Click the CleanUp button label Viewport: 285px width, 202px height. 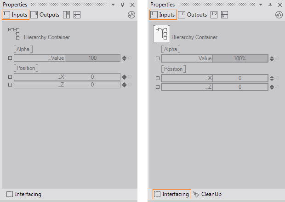(211, 194)
